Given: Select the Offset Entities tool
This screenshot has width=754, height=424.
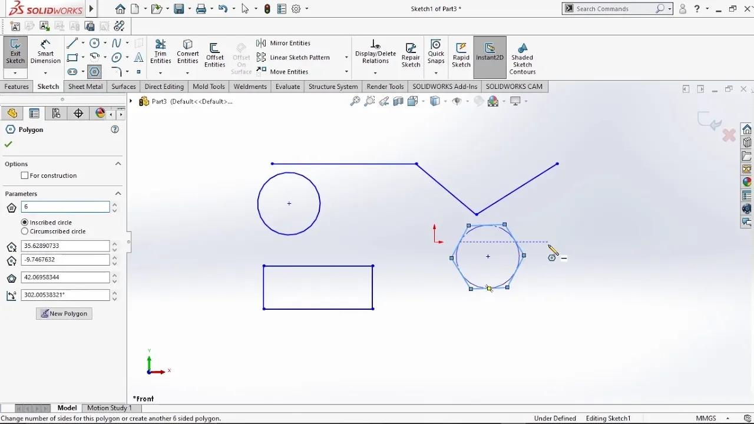Looking at the screenshot, I should pos(214,54).
